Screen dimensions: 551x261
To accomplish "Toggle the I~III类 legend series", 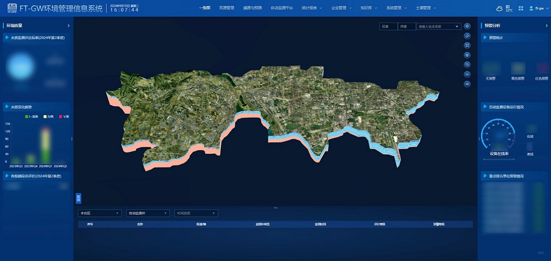I will point(33,117).
